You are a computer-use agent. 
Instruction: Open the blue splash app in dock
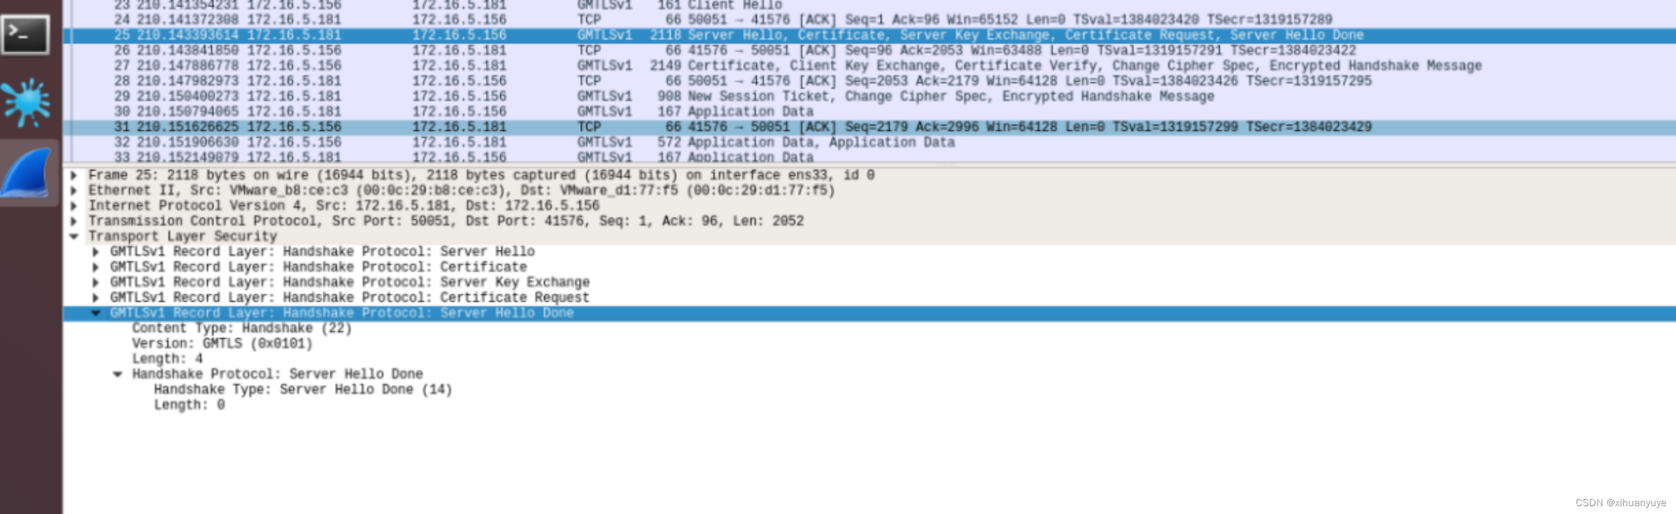pyautogui.click(x=26, y=102)
